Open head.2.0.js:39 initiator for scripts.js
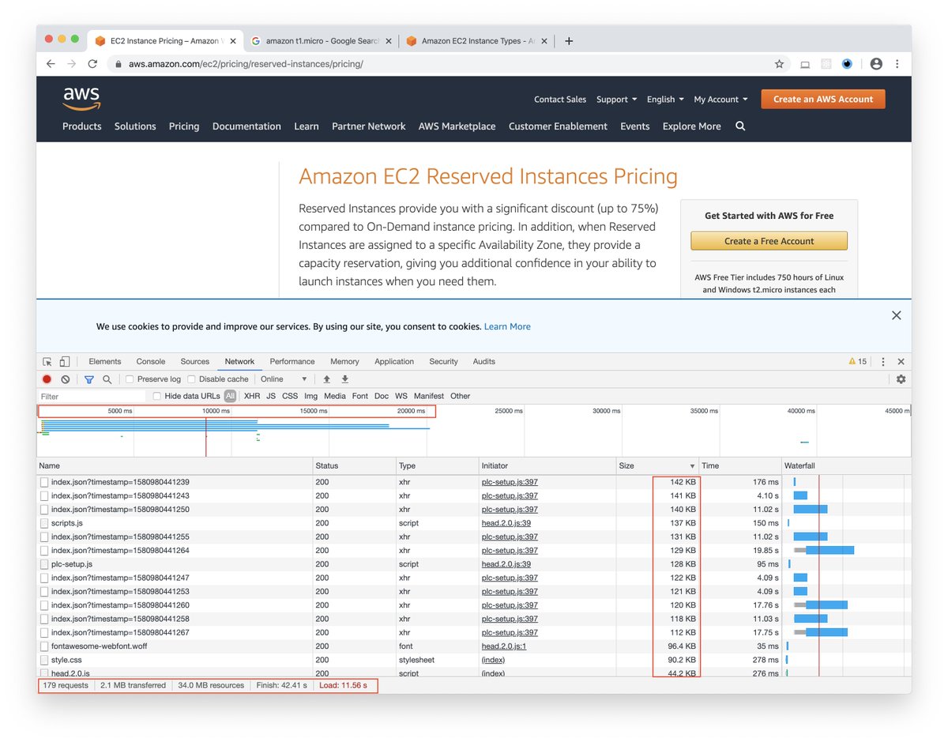Viewport: 948px width, 742px height. click(506, 523)
